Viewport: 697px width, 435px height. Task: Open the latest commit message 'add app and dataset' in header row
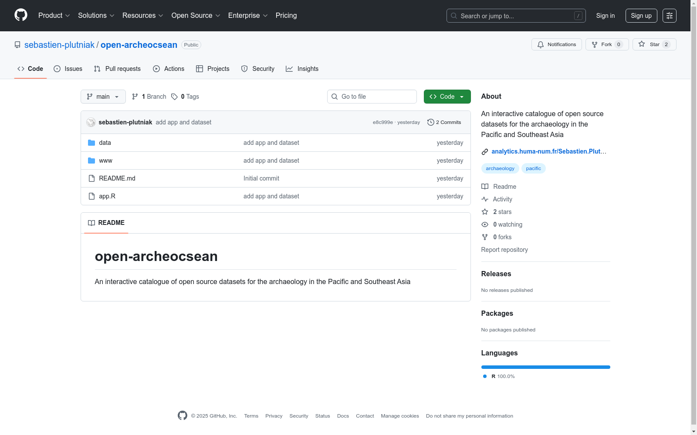click(183, 122)
